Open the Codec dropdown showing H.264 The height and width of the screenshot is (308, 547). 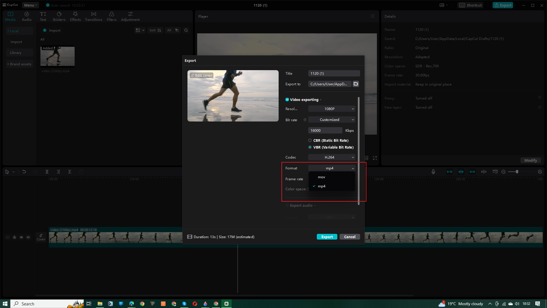pos(332,157)
